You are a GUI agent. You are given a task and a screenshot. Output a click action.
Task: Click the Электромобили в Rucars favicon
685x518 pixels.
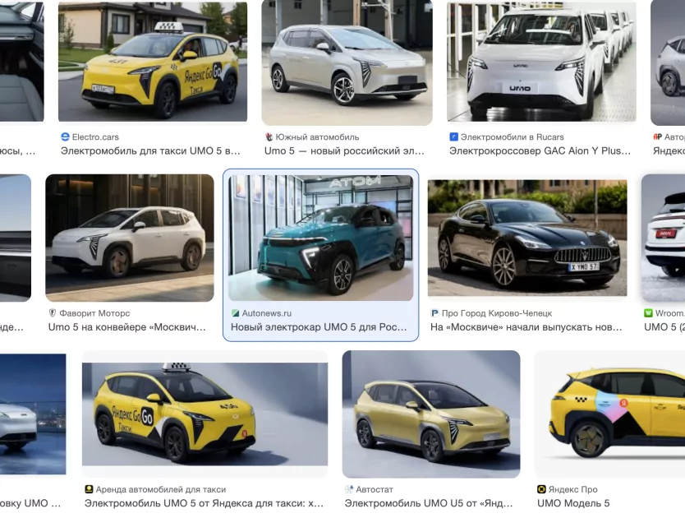(x=453, y=137)
